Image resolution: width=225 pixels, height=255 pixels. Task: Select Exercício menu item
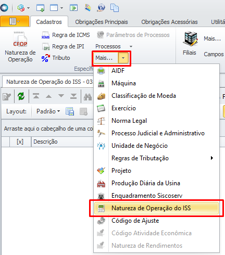pyautogui.click(x=157, y=108)
